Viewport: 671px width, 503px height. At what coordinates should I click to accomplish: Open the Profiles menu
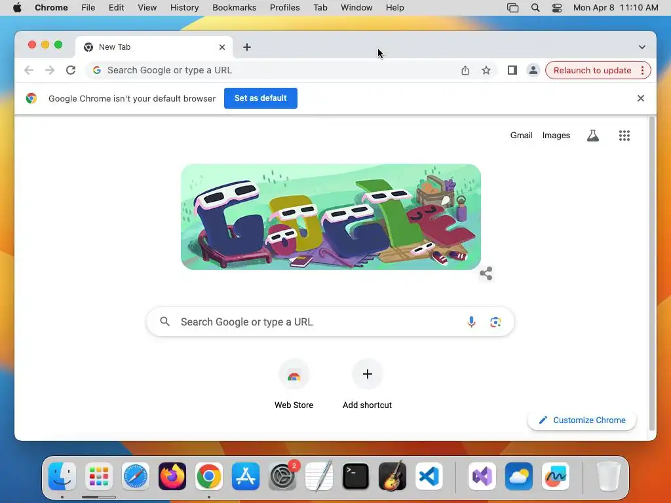click(284, 8)
